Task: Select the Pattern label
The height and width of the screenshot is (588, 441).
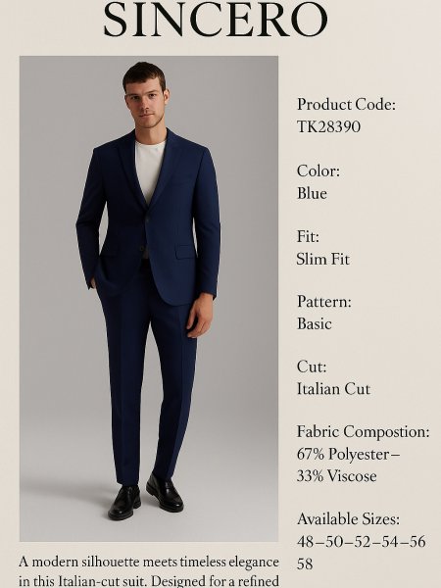Action: coord(324,302)
